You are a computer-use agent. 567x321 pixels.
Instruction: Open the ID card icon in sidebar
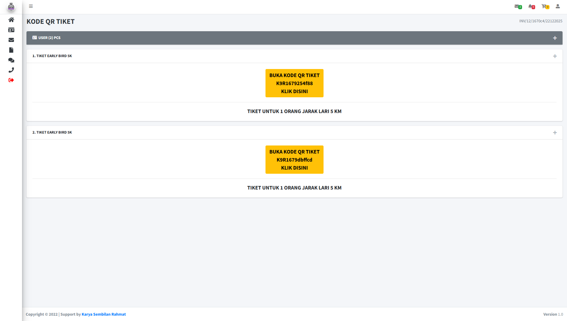[11, 30]
